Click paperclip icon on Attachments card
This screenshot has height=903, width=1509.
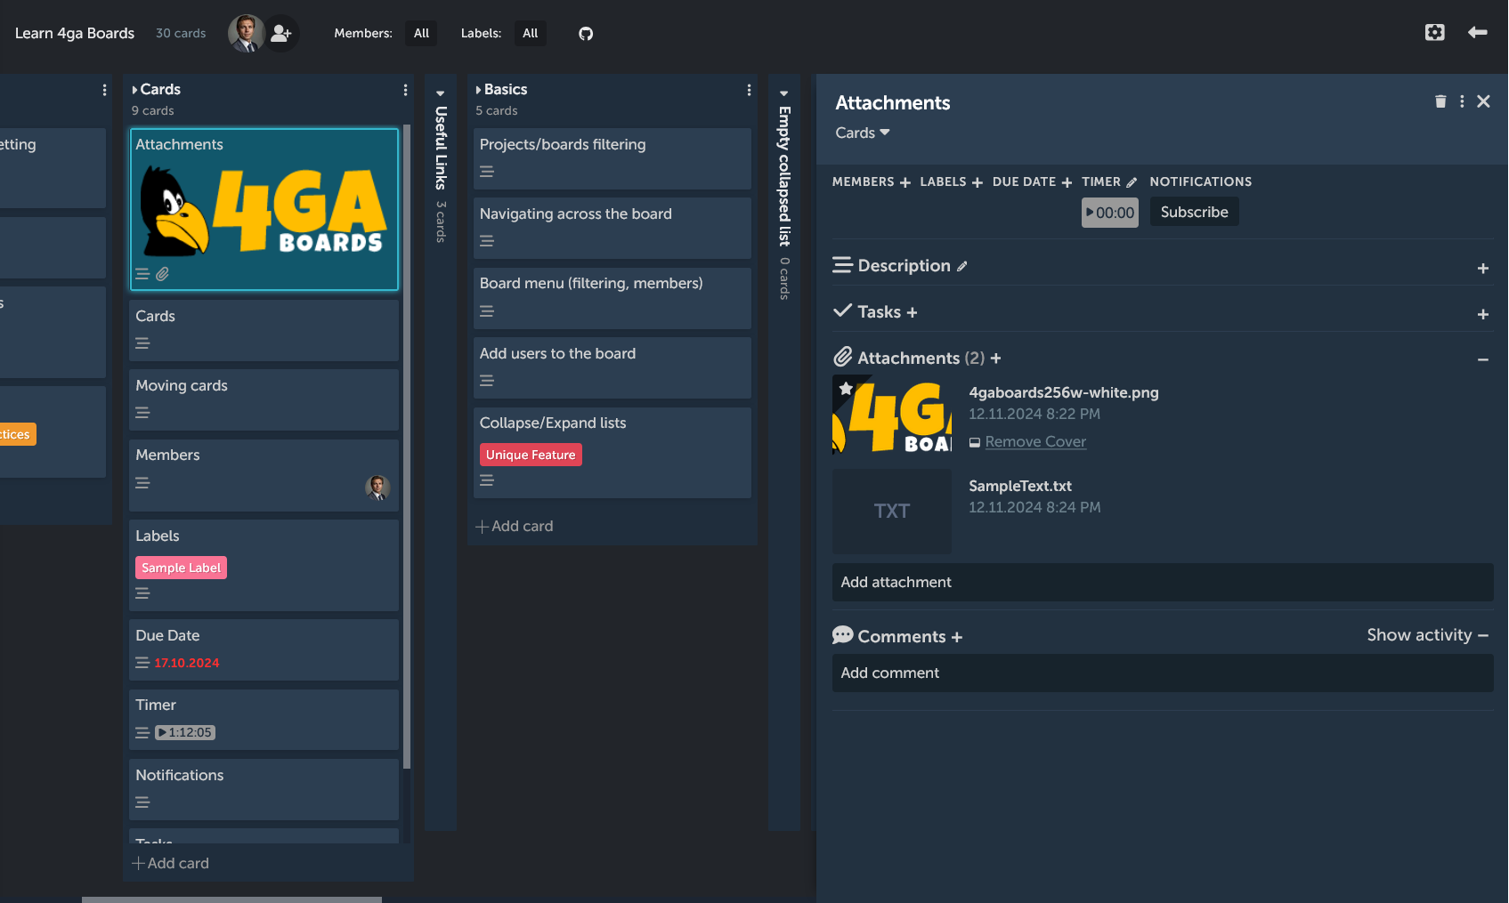pos(163,274)
